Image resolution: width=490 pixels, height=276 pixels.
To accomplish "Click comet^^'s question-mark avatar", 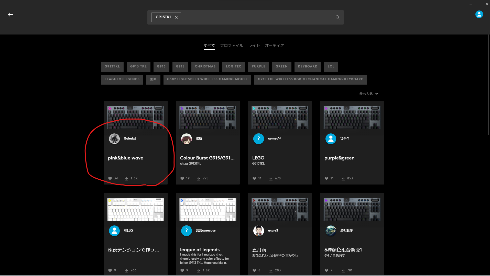I will click(x=258, y=139).
